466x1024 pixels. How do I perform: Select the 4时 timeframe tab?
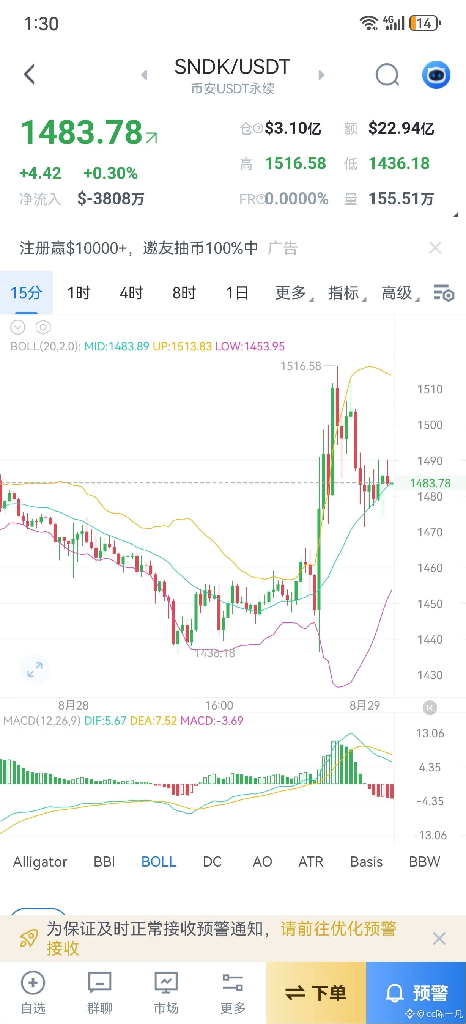[x=131, y=293]
